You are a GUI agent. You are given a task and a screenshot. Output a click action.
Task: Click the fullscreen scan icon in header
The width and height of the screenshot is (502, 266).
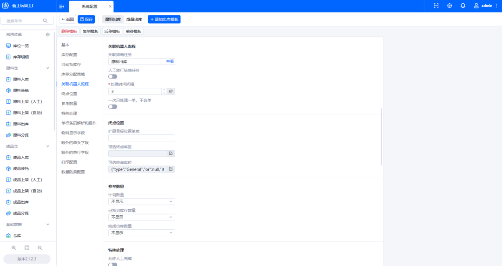(436, 6)
